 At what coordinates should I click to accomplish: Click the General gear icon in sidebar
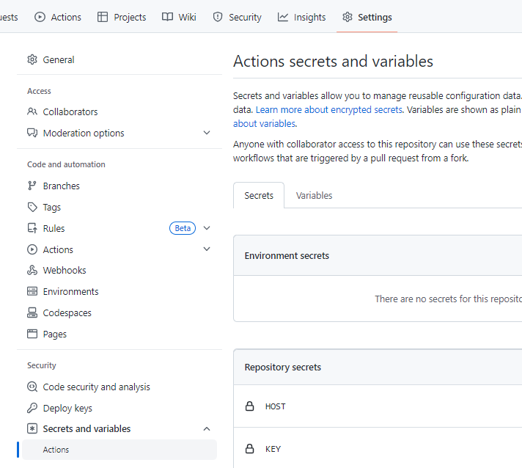32,60
